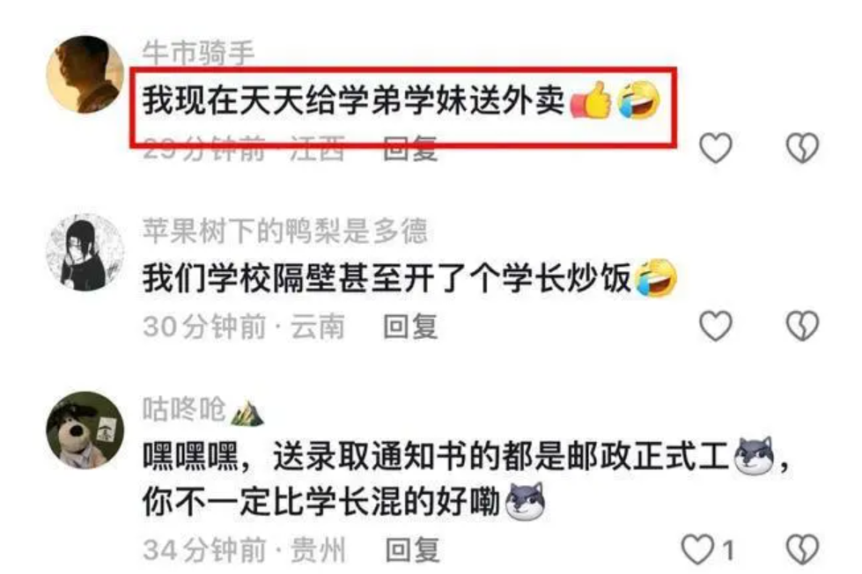Tap the 30分钟前 · 云南 timestamp
Viewport: 862px width, 574px height.
point(244,327)
